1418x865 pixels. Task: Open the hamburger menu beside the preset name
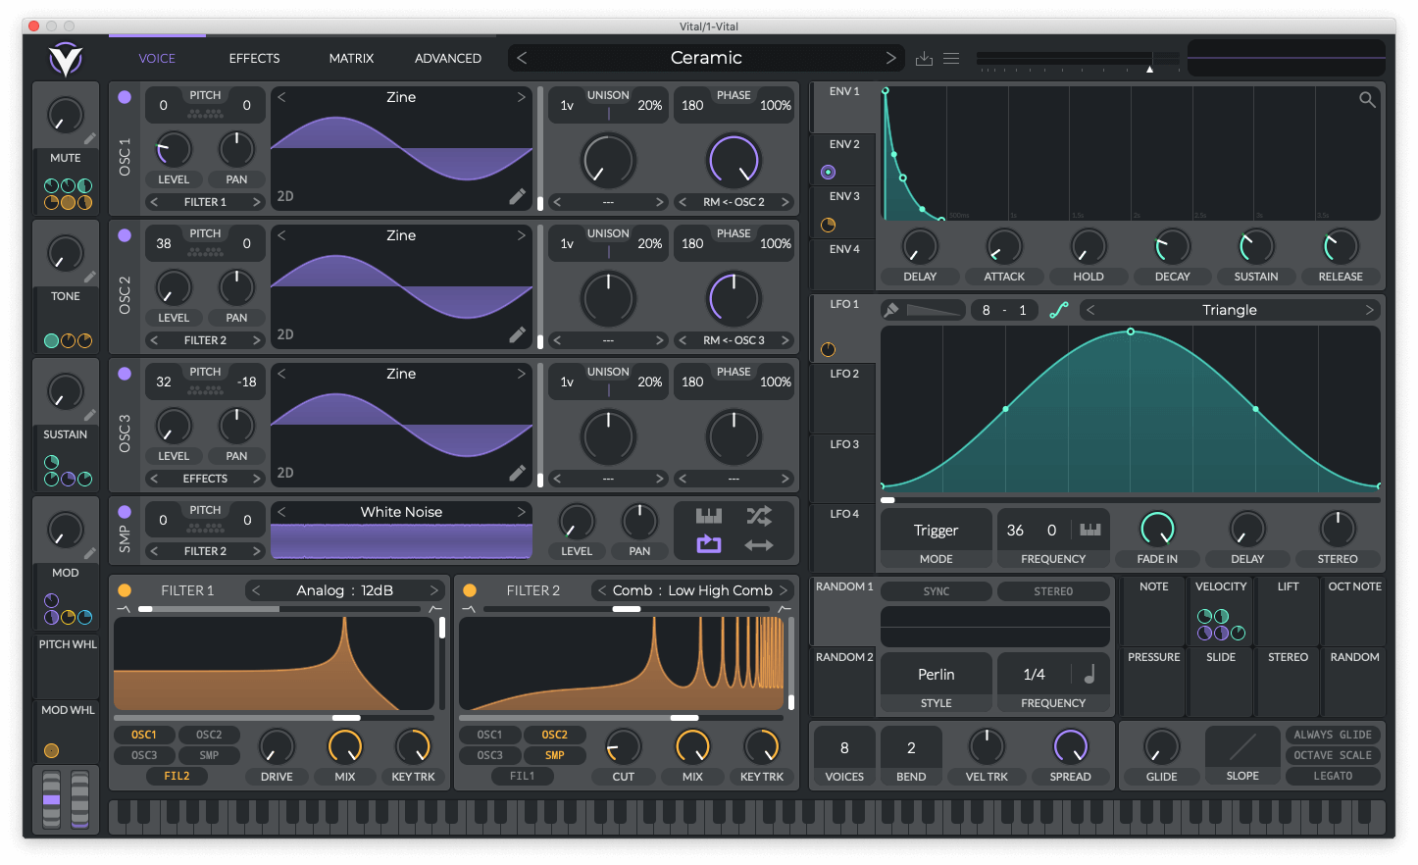point(951,59)
